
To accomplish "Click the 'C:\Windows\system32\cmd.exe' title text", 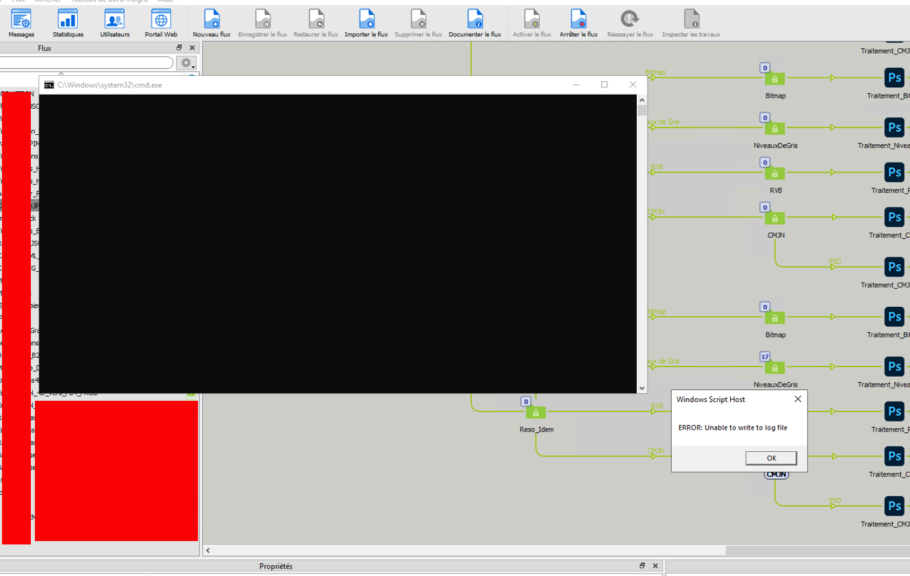I will (x=109, y=85).
